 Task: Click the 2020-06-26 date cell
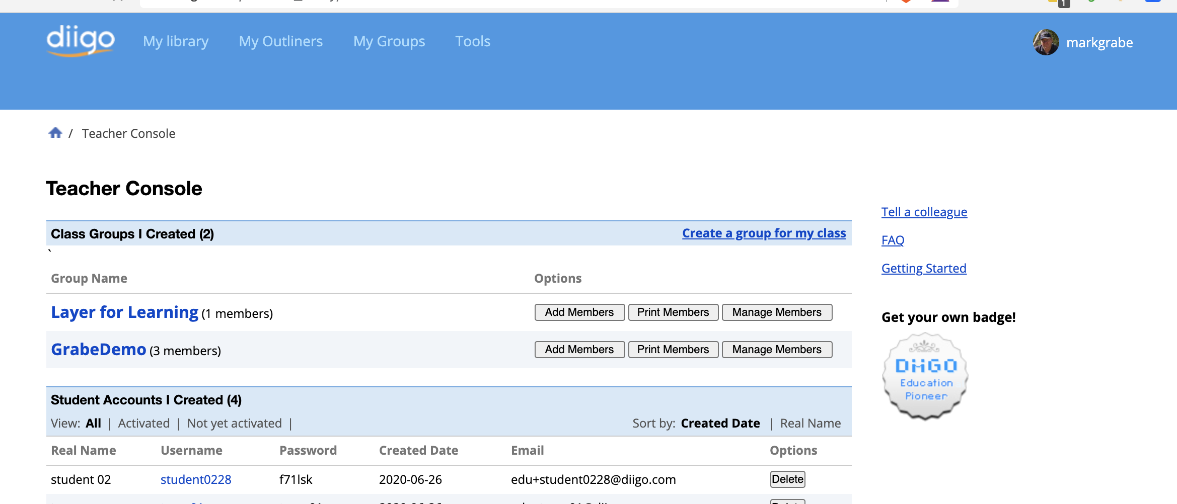(x=410, y=480)
